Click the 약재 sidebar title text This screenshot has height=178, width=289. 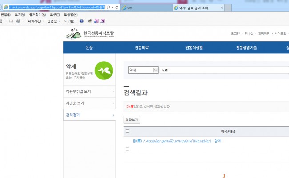(x=71, y=66)
